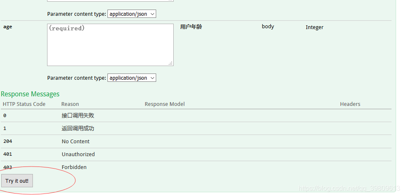Click Parameter content type label under age field
The width and height of the screenshot is (404, 196).
point(77,78)
